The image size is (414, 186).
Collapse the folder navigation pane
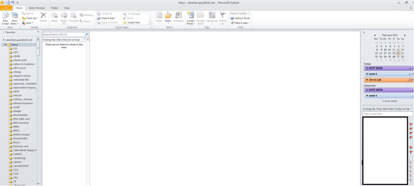38,32
